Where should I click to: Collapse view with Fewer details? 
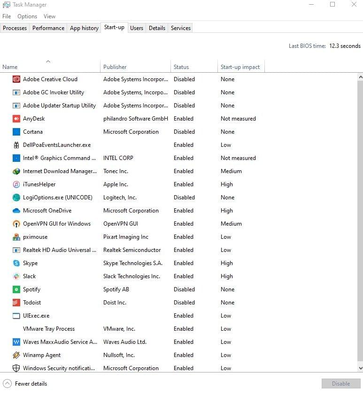point(25,384)
